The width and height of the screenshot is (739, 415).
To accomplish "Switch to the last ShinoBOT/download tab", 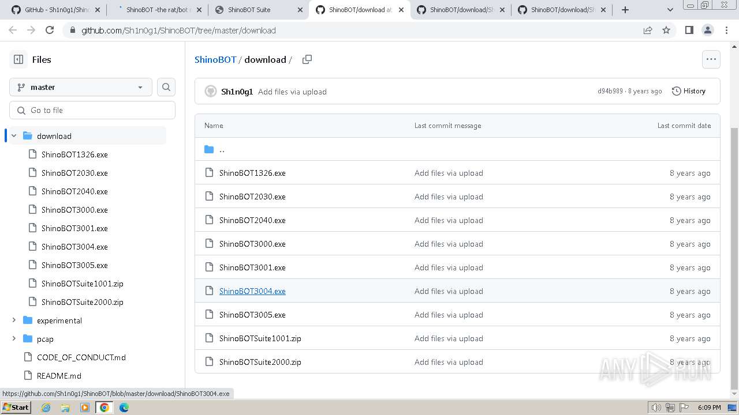I will tap(561, 10).
